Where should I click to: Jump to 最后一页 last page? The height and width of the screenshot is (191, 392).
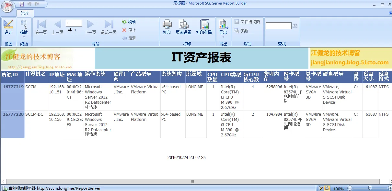tap(109, 27)
